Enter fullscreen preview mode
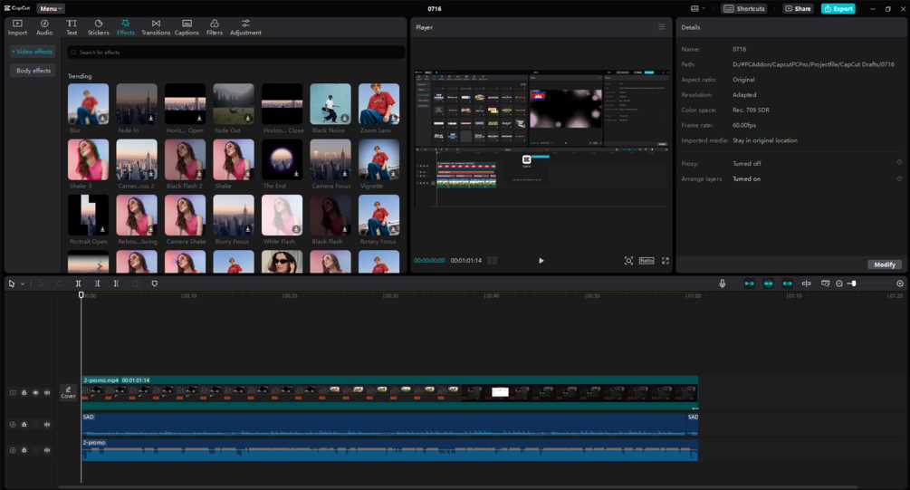This screenshot has height=490, width=910. point(666,261)
